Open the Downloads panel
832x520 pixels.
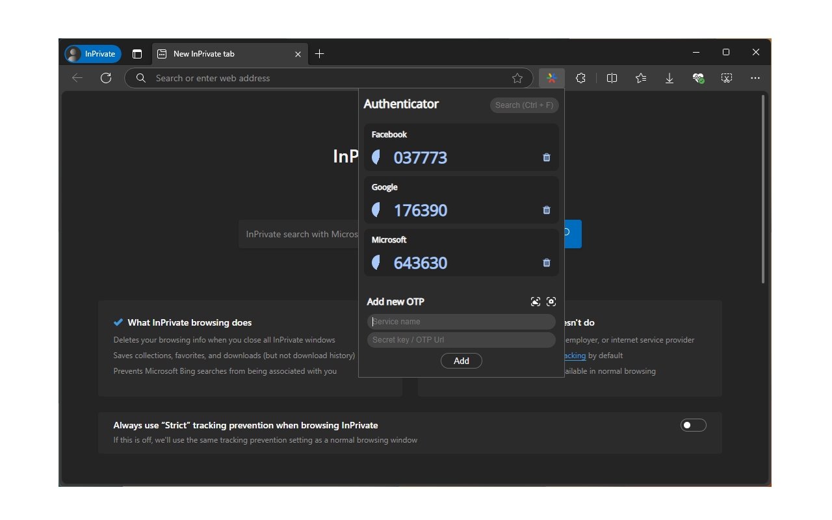coord(669,78)
